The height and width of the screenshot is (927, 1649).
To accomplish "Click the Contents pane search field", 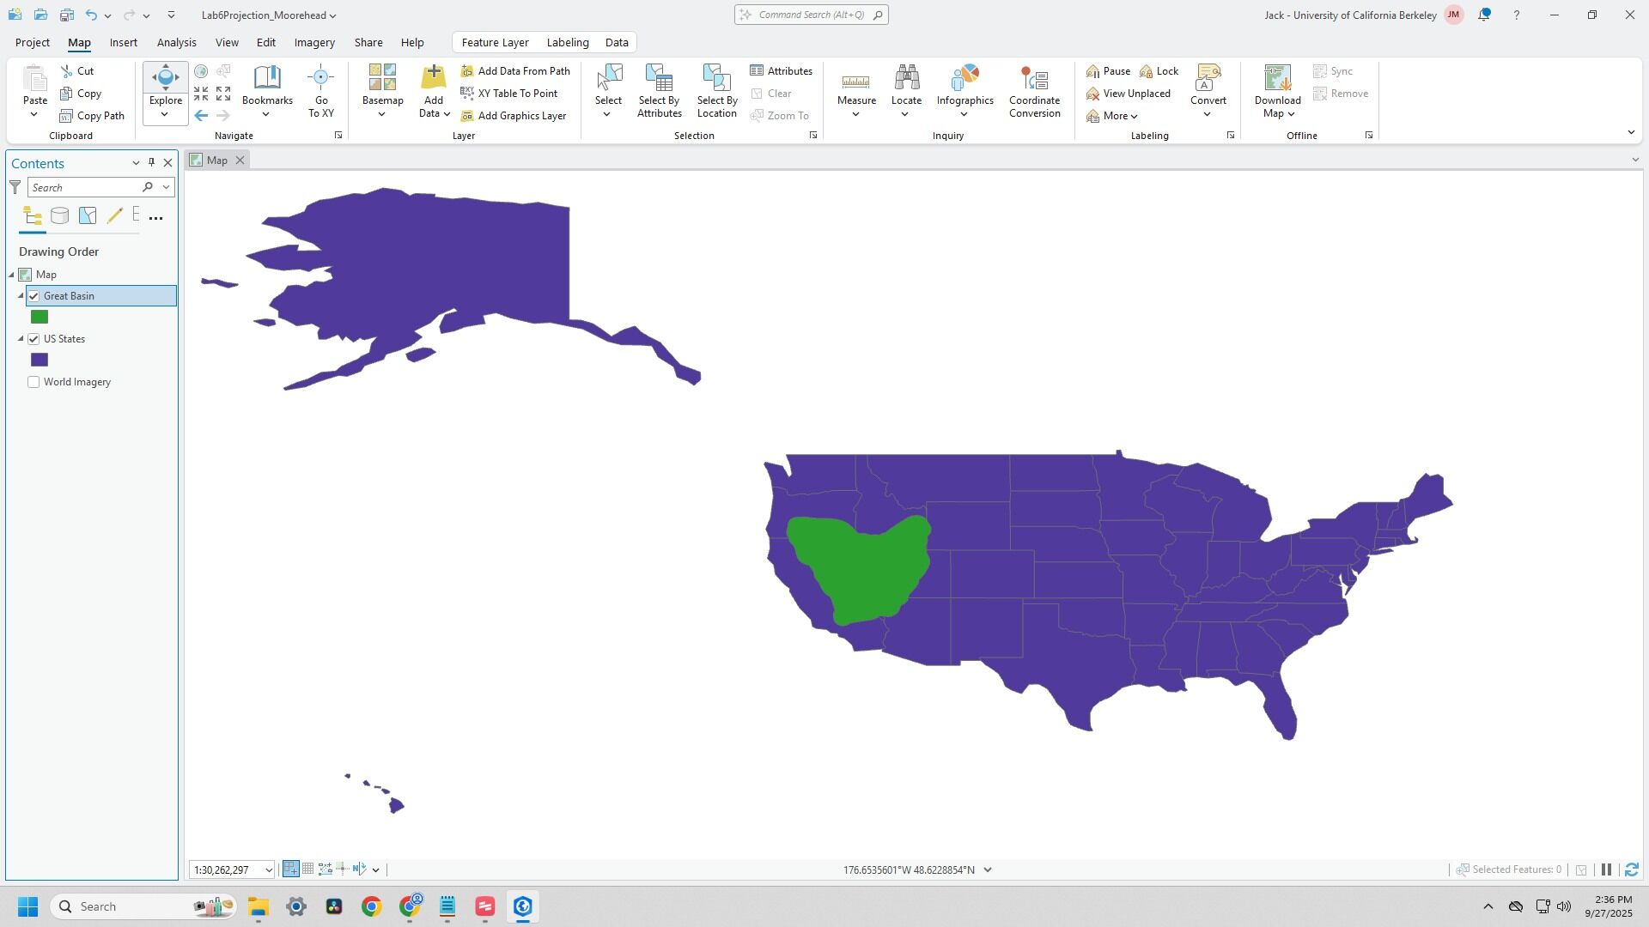I will (x=84, y=187).
